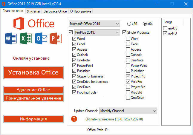Click the Удаление Office button
The image size is (193, 135).
[33, 90]
